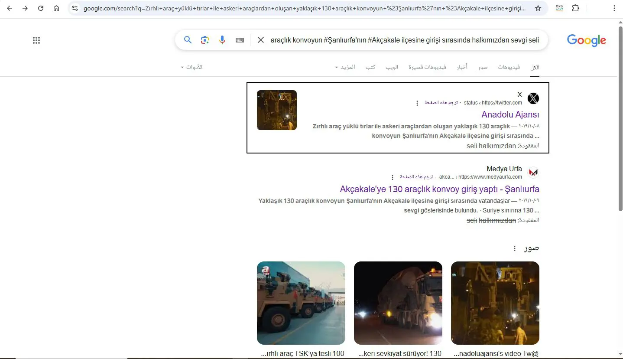Click the صور section heading
The height and width of the screenshot is (359, 623).
point(531,248)
